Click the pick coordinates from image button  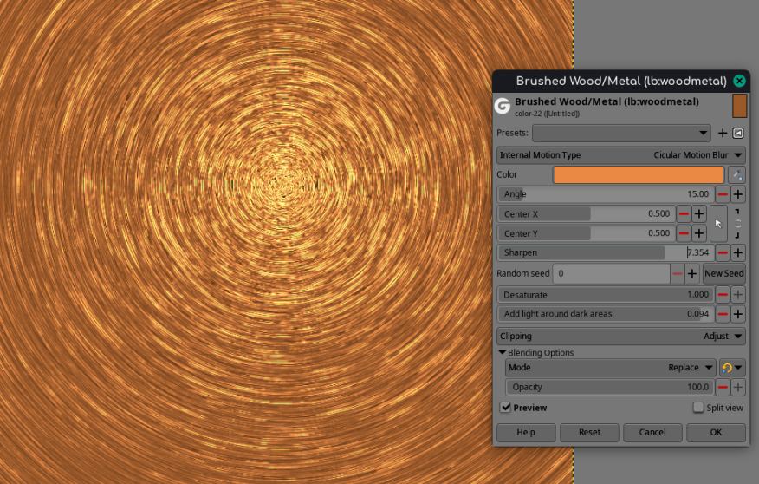(718, 223)
